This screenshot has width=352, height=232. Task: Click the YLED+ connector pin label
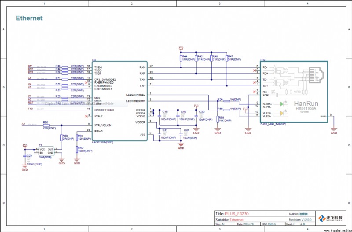[267, 113]
